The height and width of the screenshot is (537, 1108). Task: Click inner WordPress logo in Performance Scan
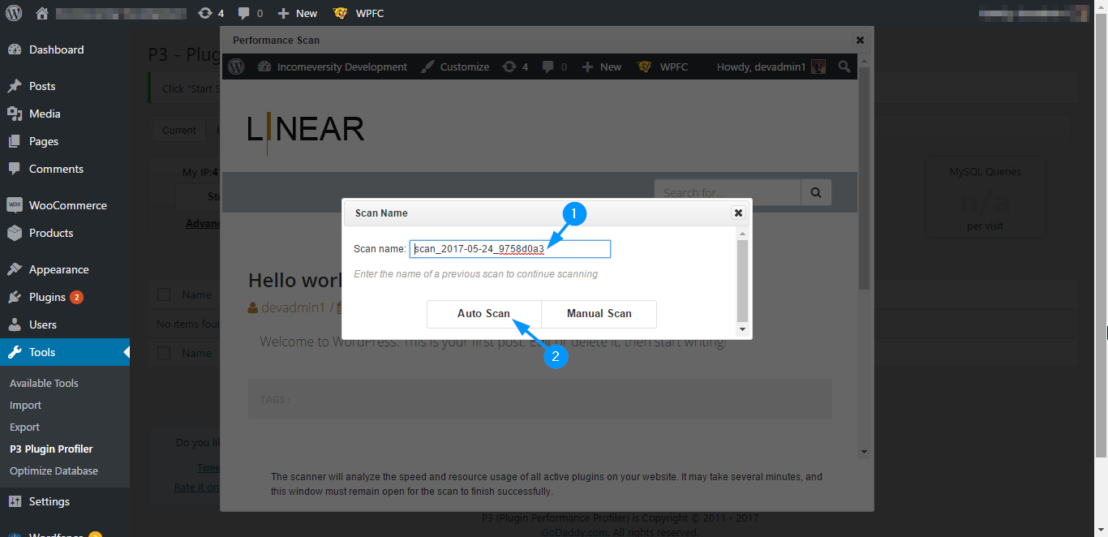coord(236,67)
